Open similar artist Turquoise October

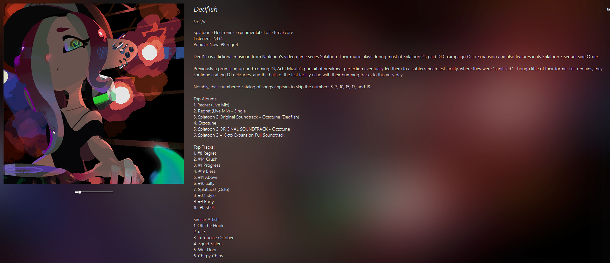216,238
